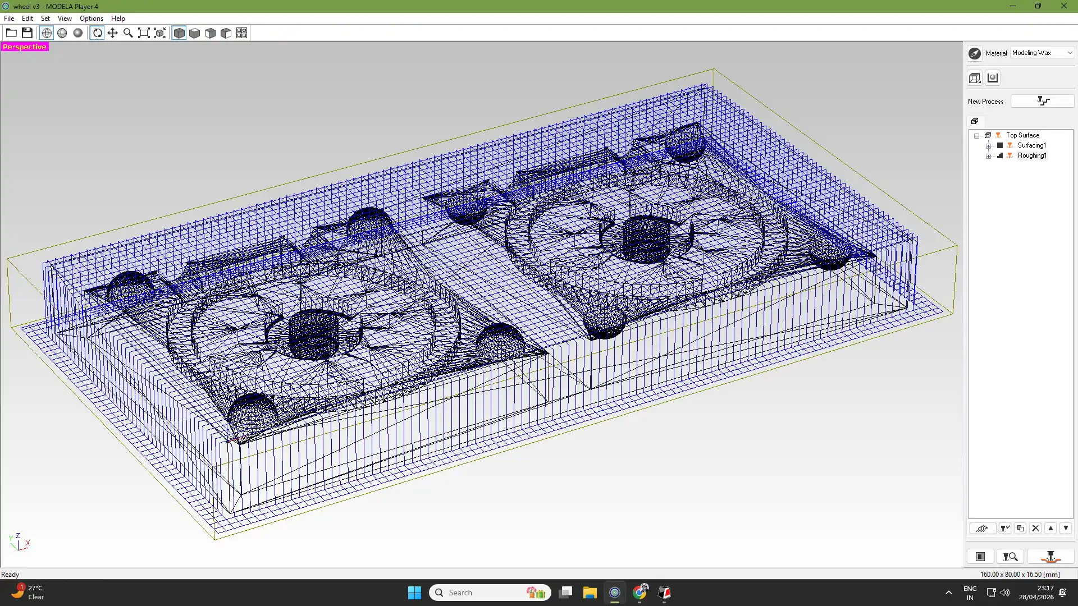Viewport: 1078px width, 606px height.
Task: Click the Cut start machine icon
Action: pos(1050,557)
